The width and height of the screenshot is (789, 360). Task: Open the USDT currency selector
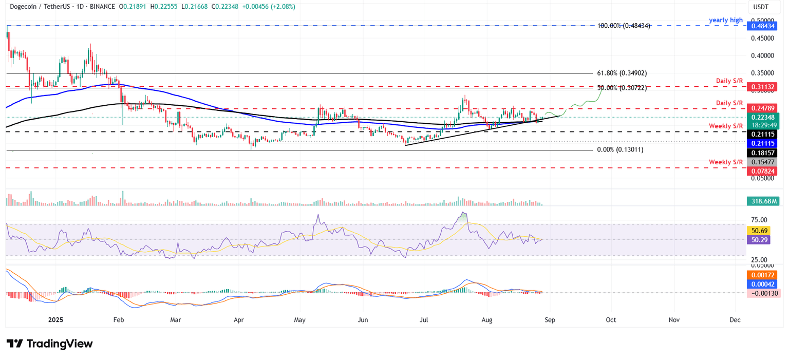tap(761, 7)
